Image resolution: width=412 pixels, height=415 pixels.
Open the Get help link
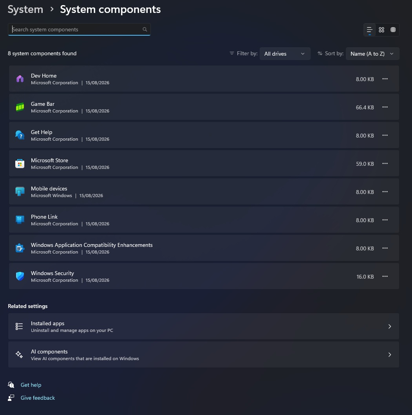coord(31,385)
